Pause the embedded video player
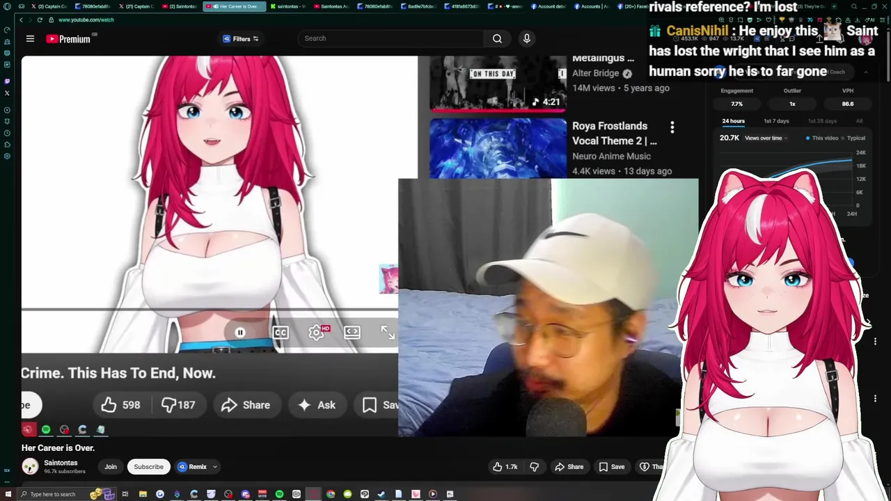Viewport: 891px width, 501px height. [239, 333]
